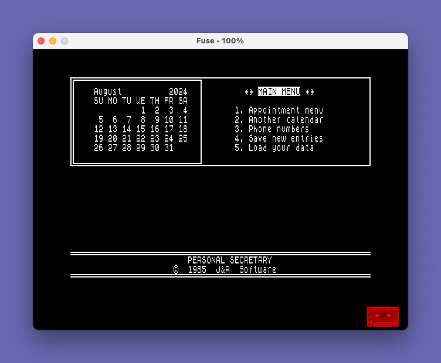Select day 24 in the calendar
Screen dimensions: 441x363
[x=169, y=138]
